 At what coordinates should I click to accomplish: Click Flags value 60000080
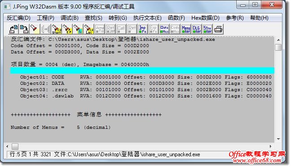(259, 77)
